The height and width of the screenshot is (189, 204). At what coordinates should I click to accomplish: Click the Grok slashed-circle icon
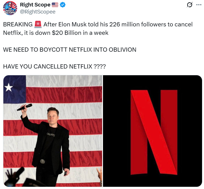[189, 5]
